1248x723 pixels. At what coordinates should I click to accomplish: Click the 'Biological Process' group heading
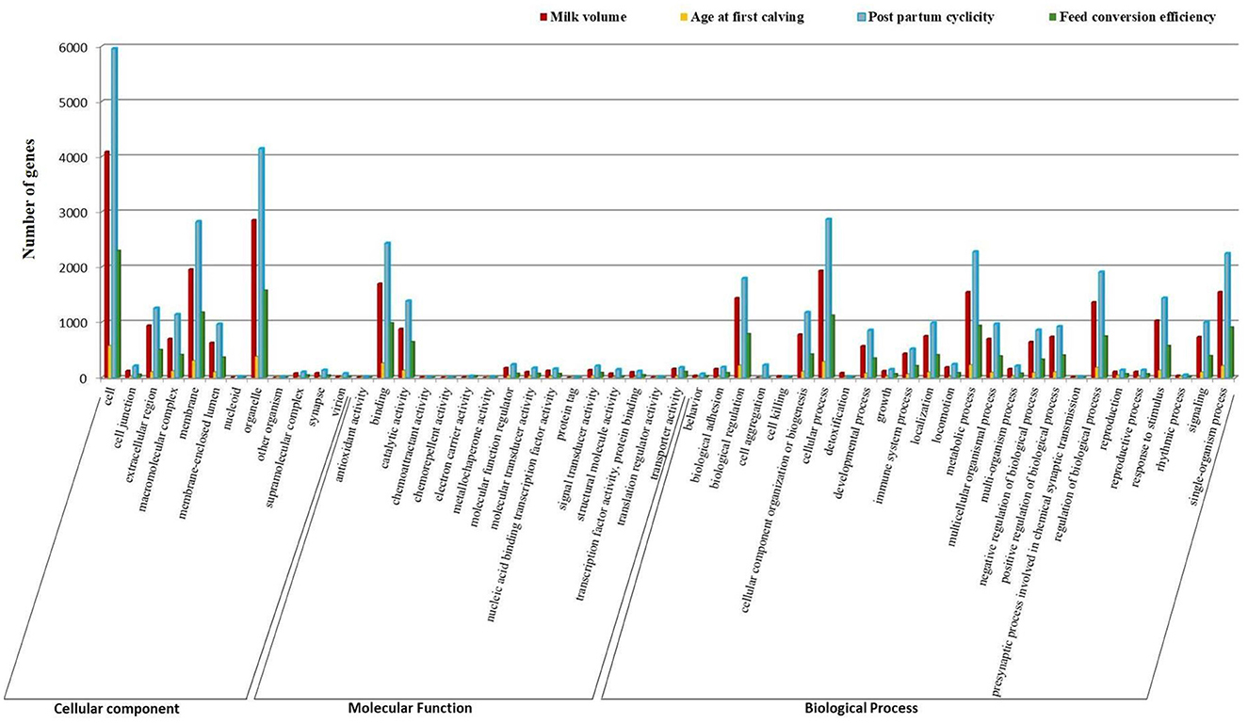tap(861, 707)
